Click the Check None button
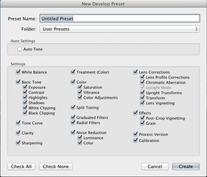The height and width of the screenshot is (177, 207). [56, 167]
